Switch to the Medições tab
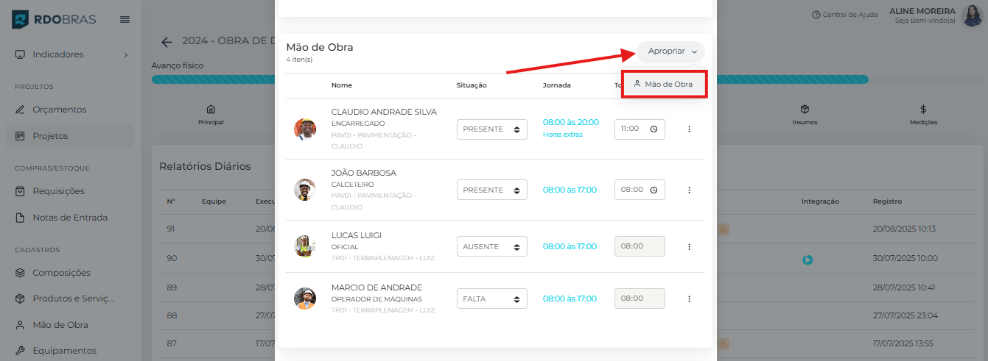 (922, 115)
